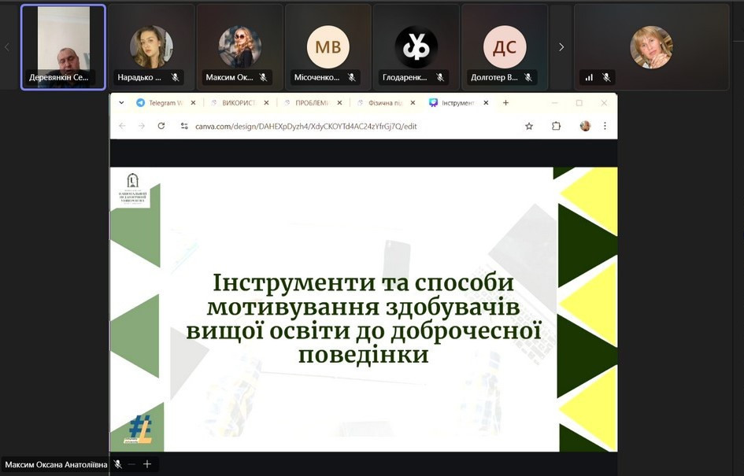Go forward in browser history
This screenshot has width=744, height=476.
click(x=142, y=126)
